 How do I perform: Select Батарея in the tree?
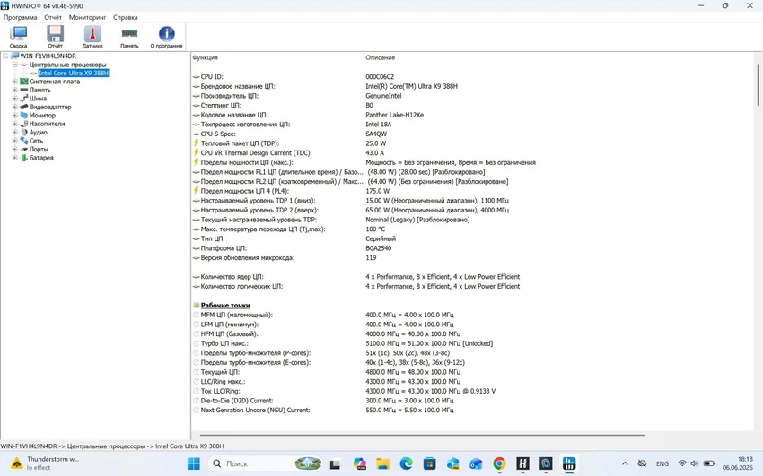pos(41,158)
